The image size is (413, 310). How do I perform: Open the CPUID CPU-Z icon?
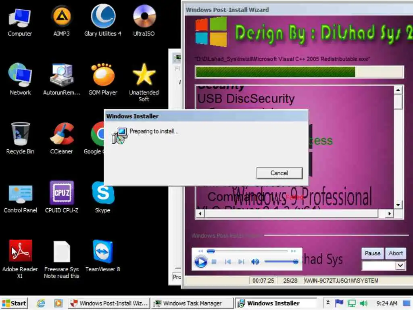pyautogui.click(x=61, y=197)
